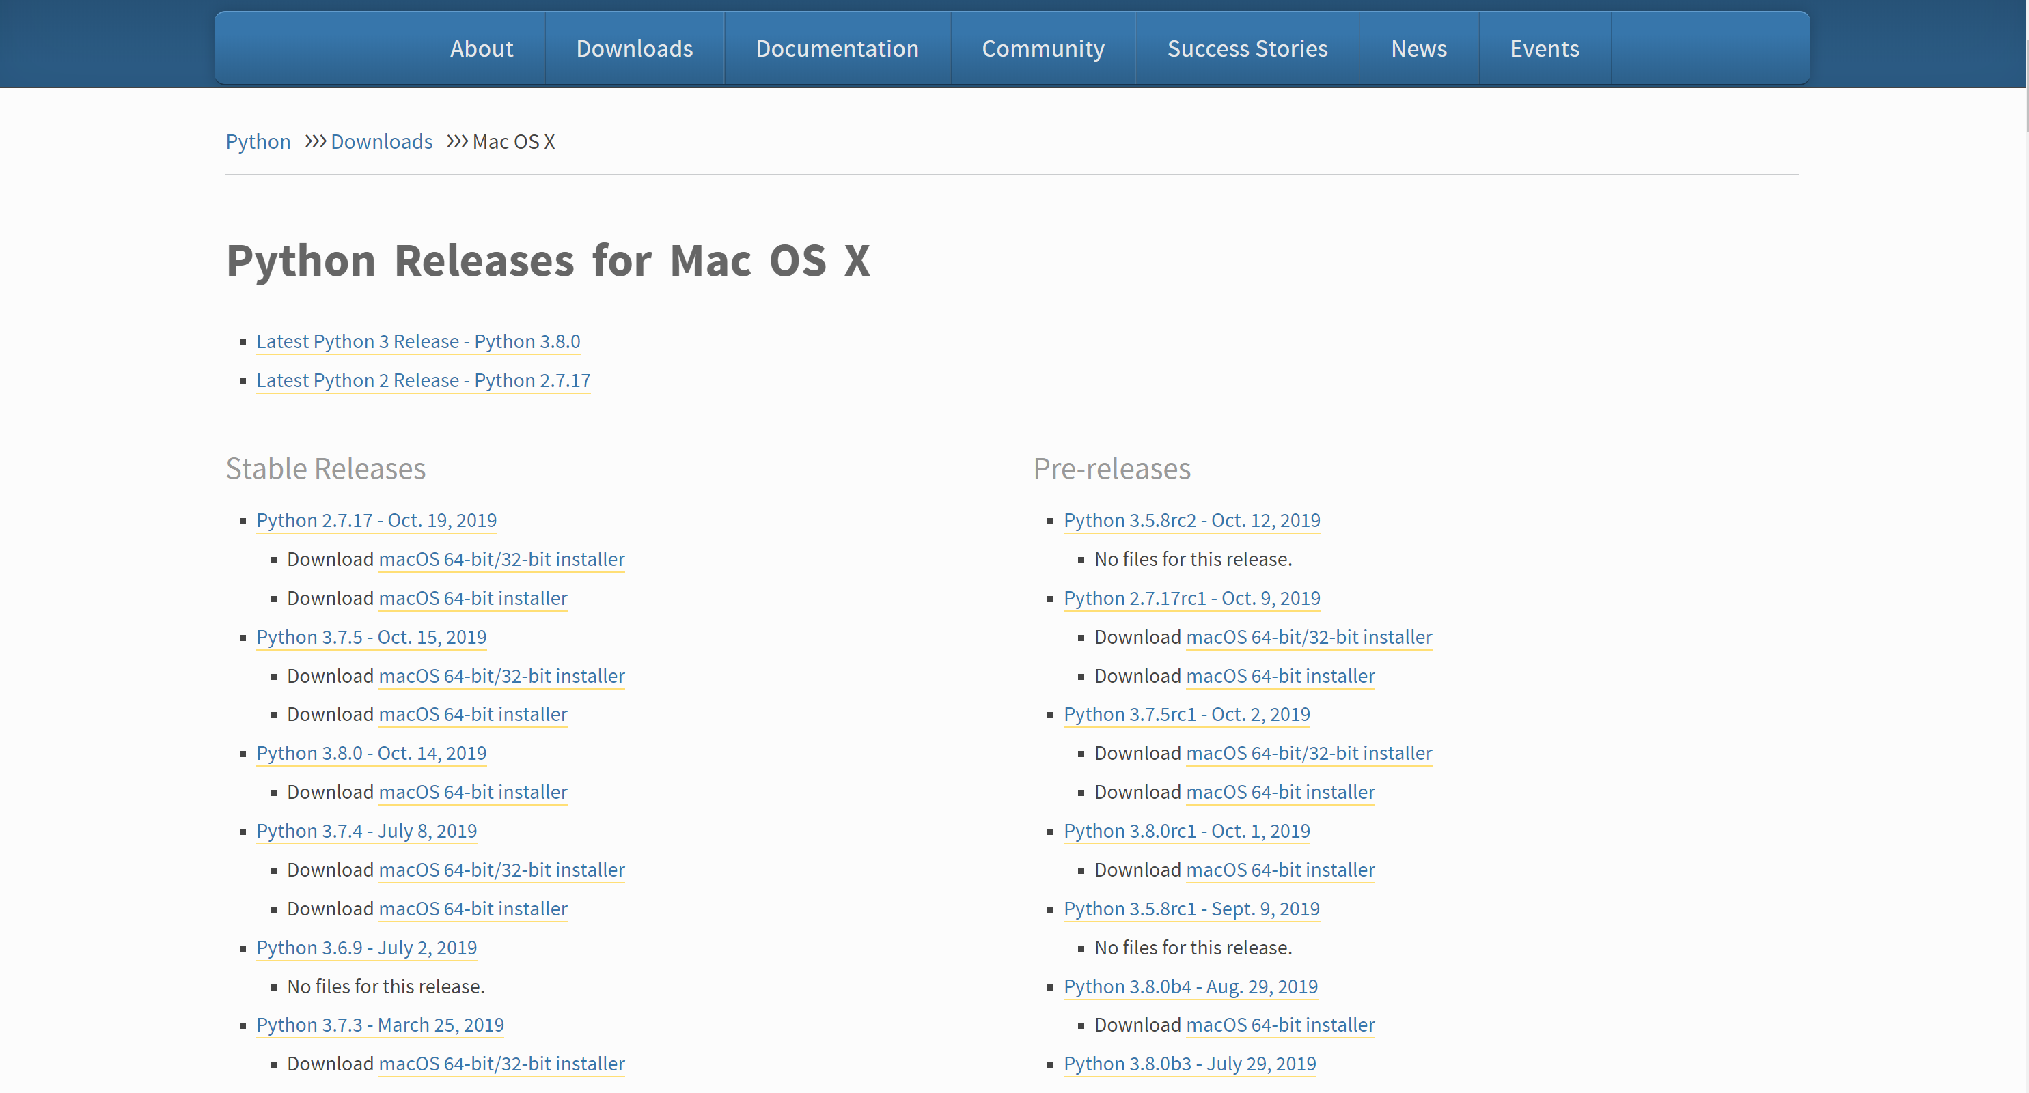Download Python 2.7.17rc1 macOS 64-bit installer

[1280, 676]
